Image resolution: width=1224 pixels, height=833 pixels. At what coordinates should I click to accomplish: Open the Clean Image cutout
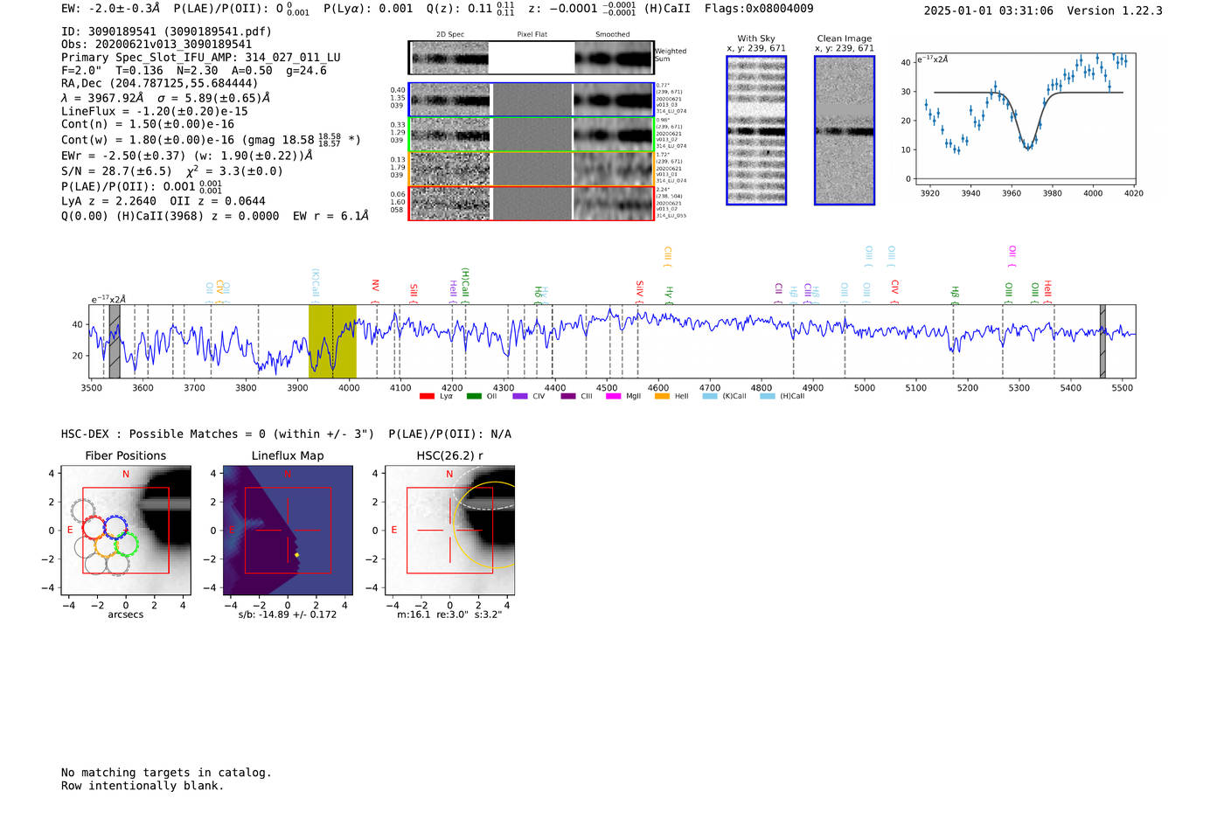tap(845, 130)
